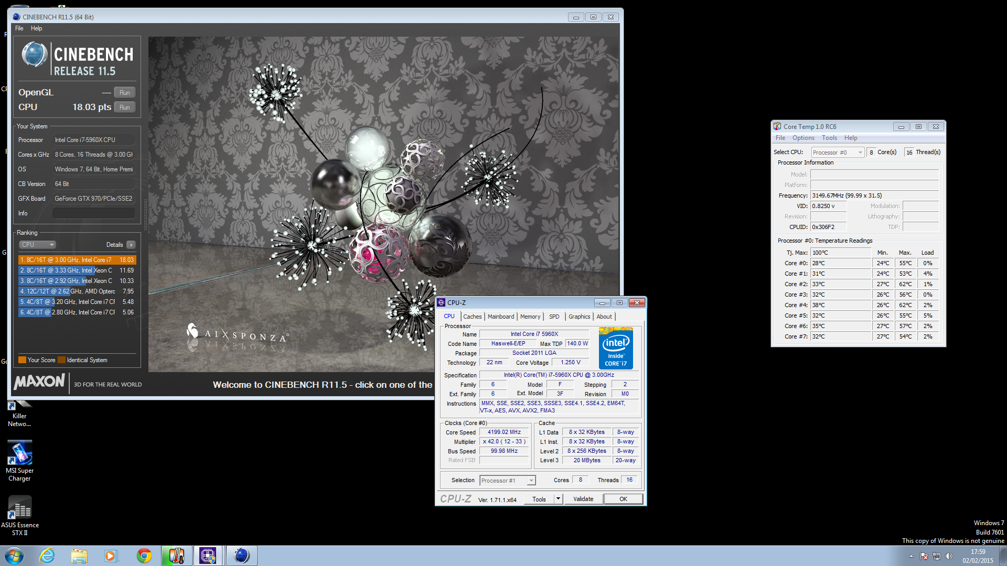Select ranking row 18.03 Intel Core i7

[x=77, y=260]
